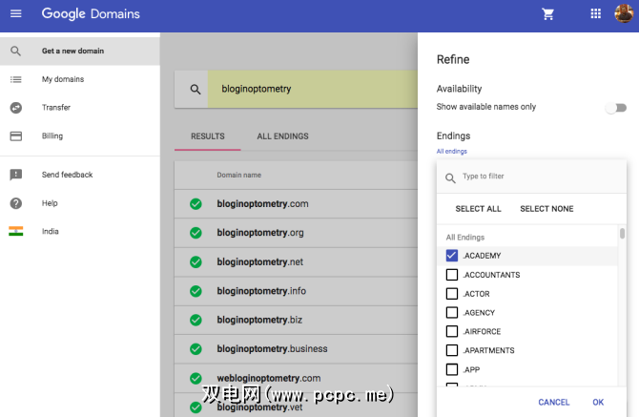Check the .AGENCY ending checkbox
This screenshot has height=417, width=639.
coord(452,313)
